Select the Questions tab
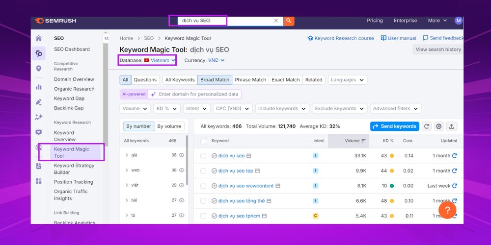Screen dimensions: 491x245 [x=145, y=80]
